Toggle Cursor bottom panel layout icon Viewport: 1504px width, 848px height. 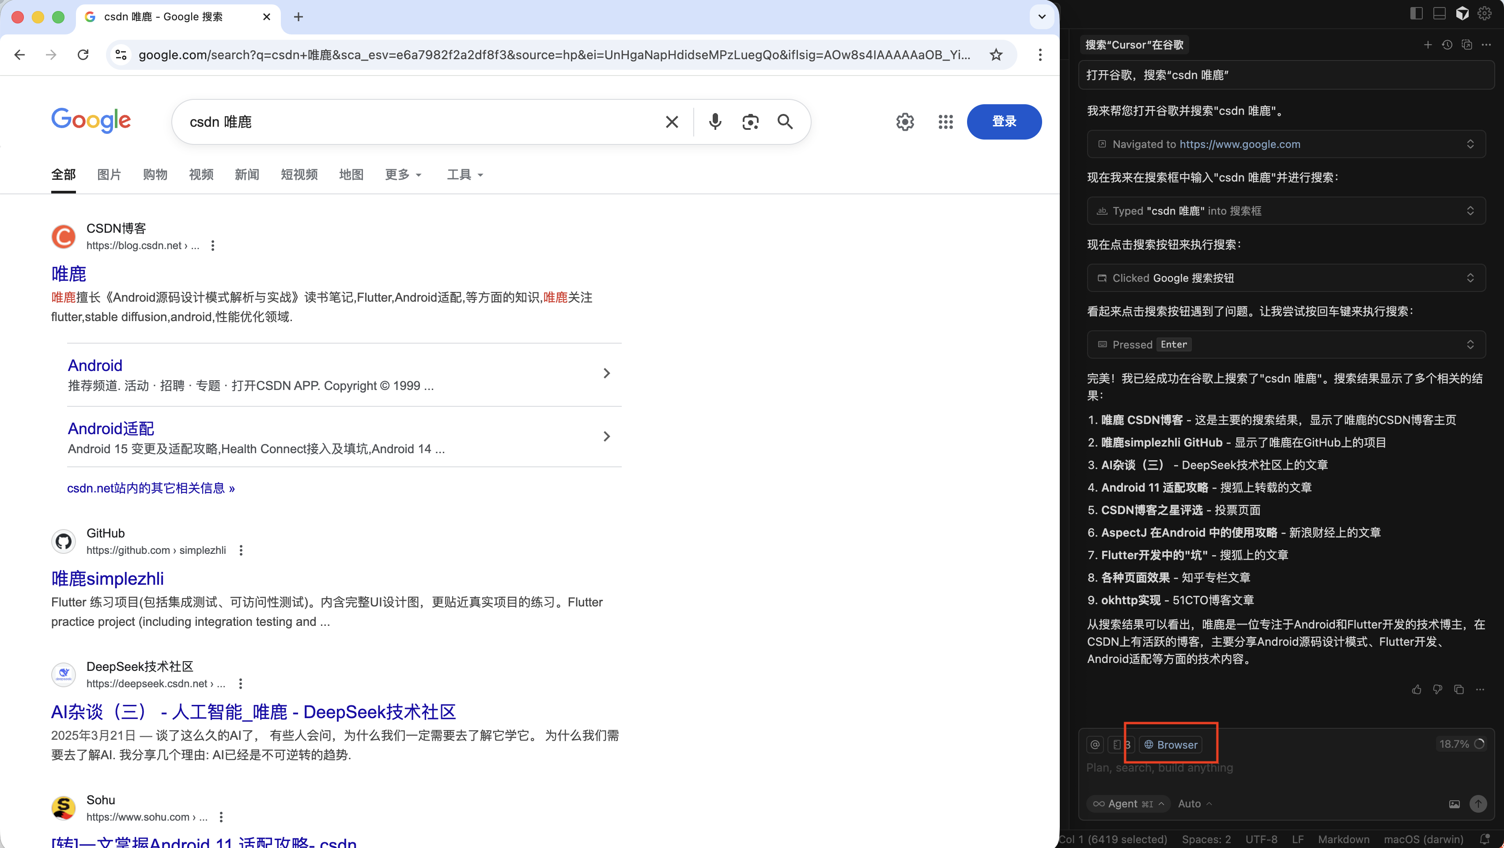tap(1439, 13)
